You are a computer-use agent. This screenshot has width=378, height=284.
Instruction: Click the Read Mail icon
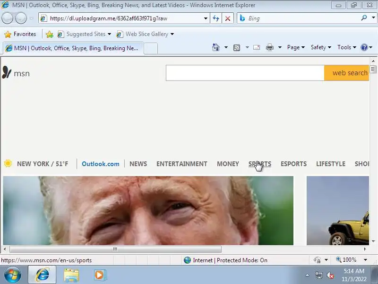coord(257,47)
